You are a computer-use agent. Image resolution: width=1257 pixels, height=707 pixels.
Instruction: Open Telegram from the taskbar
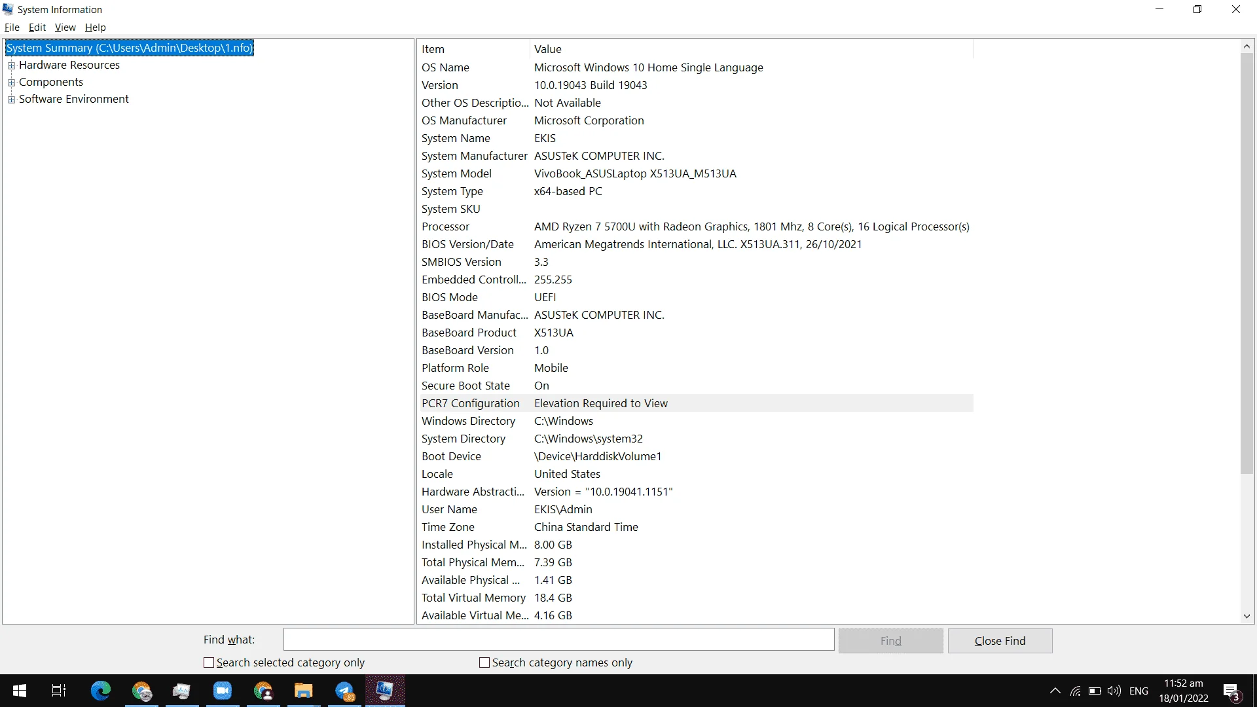(x=344, y=691)
